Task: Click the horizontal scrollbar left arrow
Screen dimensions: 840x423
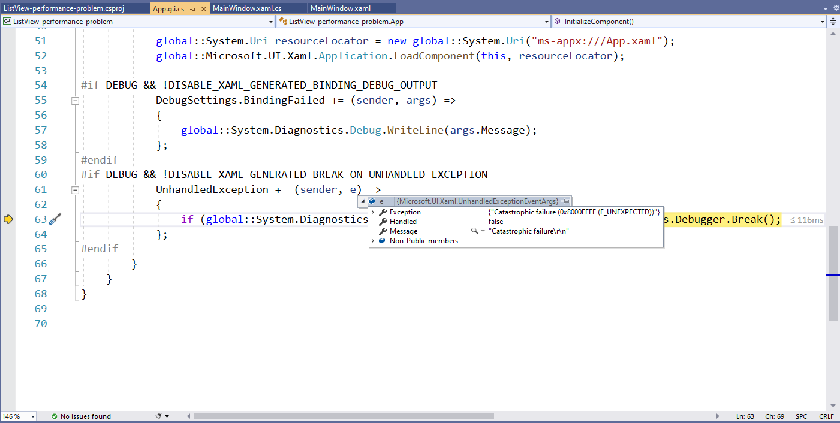Action: click(189, 416)
